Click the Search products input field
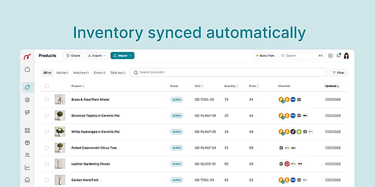This screenshot has width=375, height=187. pos(228,73)
